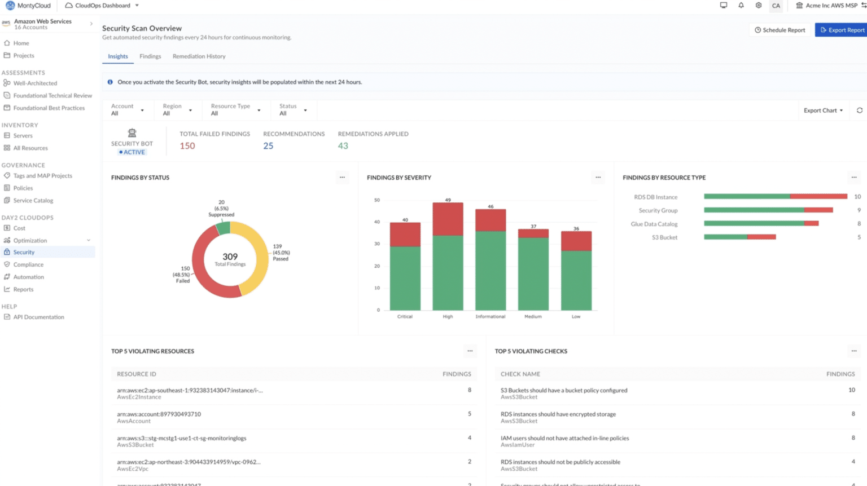Open the Export Chart dropdown
Viewport: 867px width, 486px height.
tap(823, 111)
